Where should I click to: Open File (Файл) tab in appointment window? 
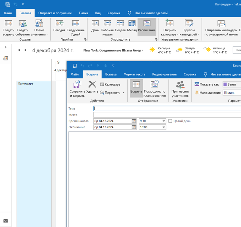tap(75, 74)
